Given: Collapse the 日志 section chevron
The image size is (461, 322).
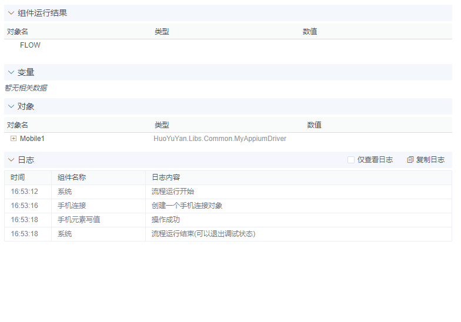Looking at the screenshot, I should (11, 160).
